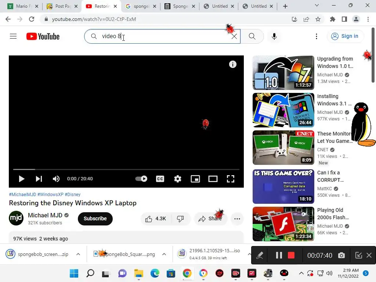Switch to the first Untitled tab
This screenshot has width=376, height=282.
pos(219,6)
